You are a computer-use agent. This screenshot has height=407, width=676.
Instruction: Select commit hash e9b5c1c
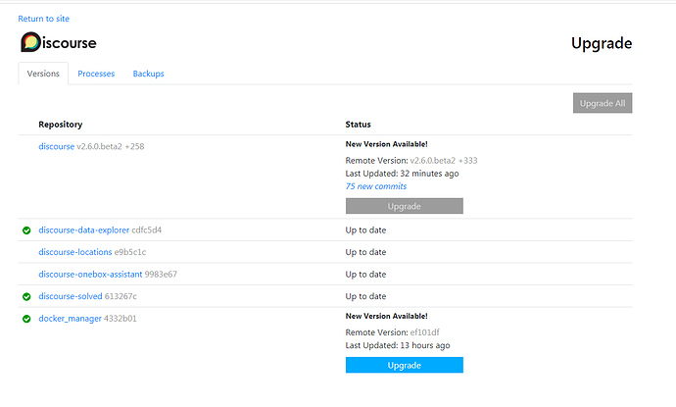(x=130, y=252)
